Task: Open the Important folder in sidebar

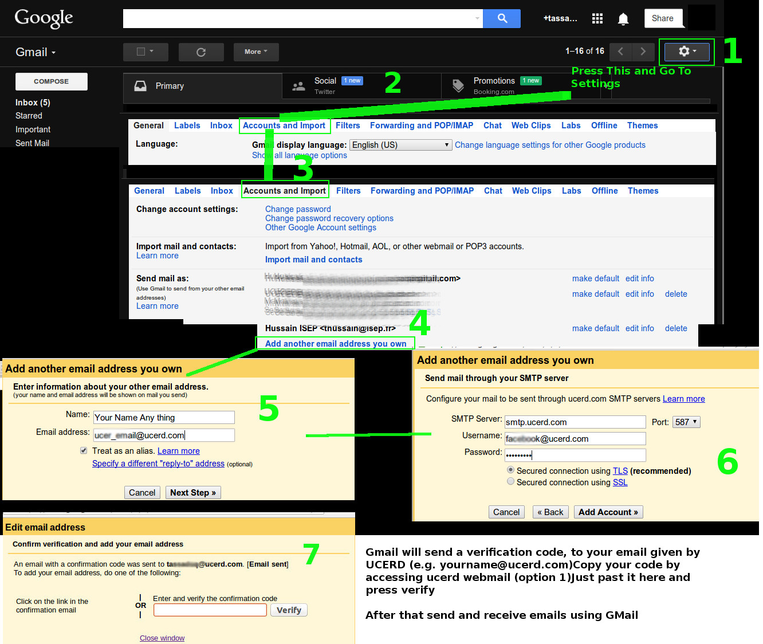Action: (33, 129)
